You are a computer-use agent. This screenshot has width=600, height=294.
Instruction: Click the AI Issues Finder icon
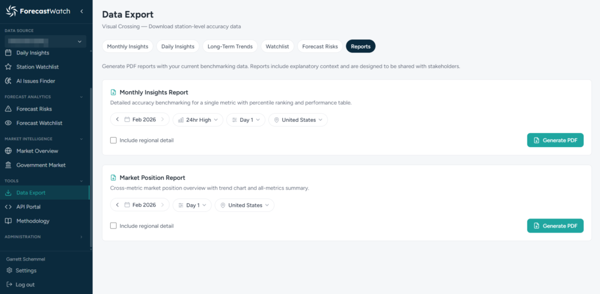click(x=8, y=81)
